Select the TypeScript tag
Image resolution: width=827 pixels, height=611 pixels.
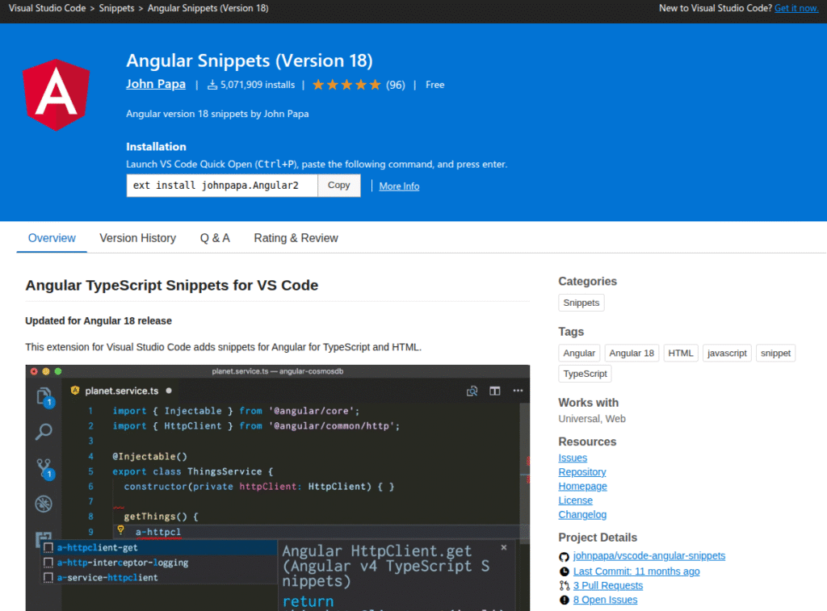point(585,374)
